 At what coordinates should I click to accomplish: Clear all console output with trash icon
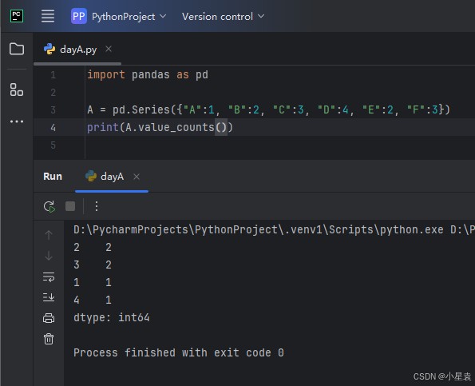tap(49, 339)
